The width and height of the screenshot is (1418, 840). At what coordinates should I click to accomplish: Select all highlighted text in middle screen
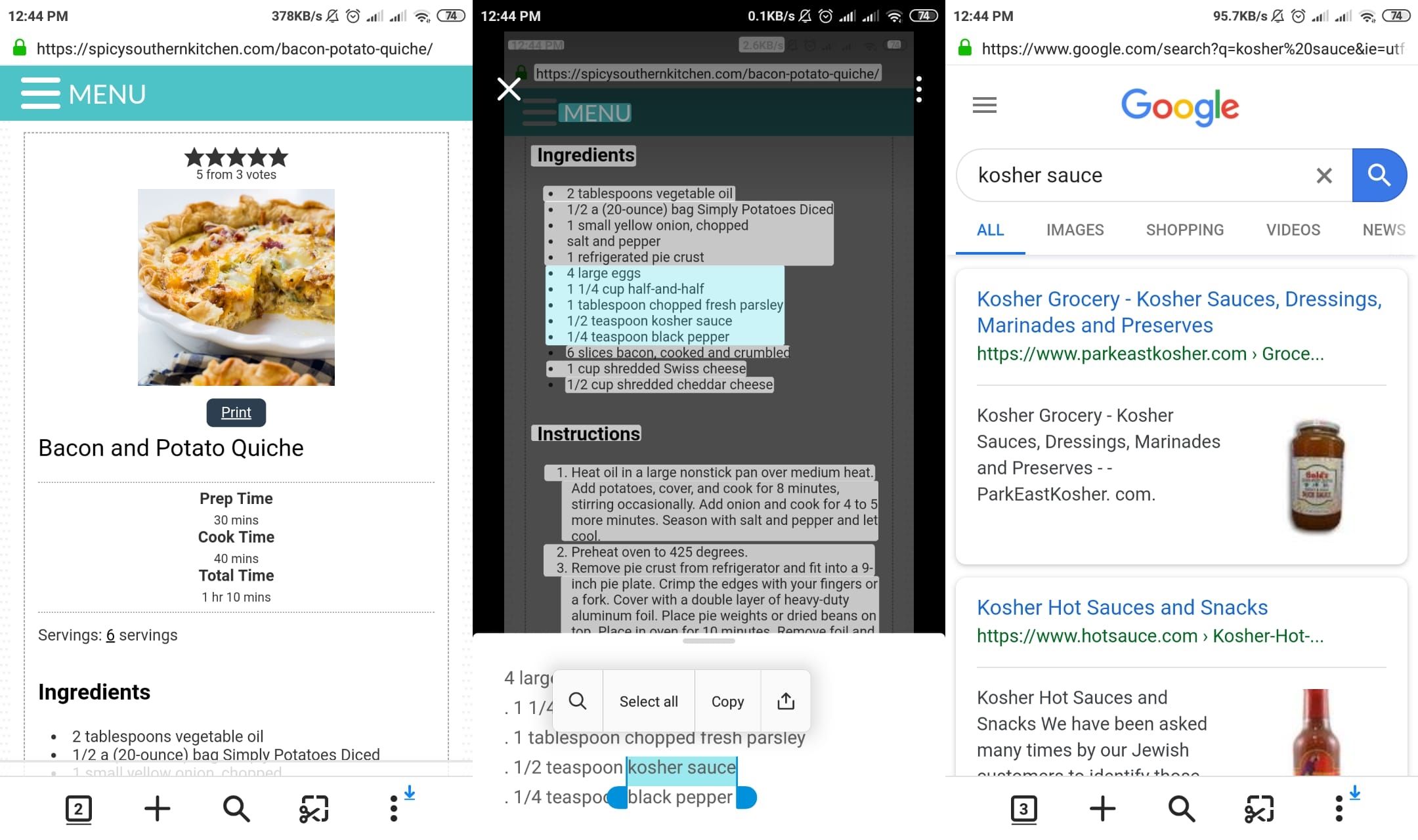click(x=648, y=700)
